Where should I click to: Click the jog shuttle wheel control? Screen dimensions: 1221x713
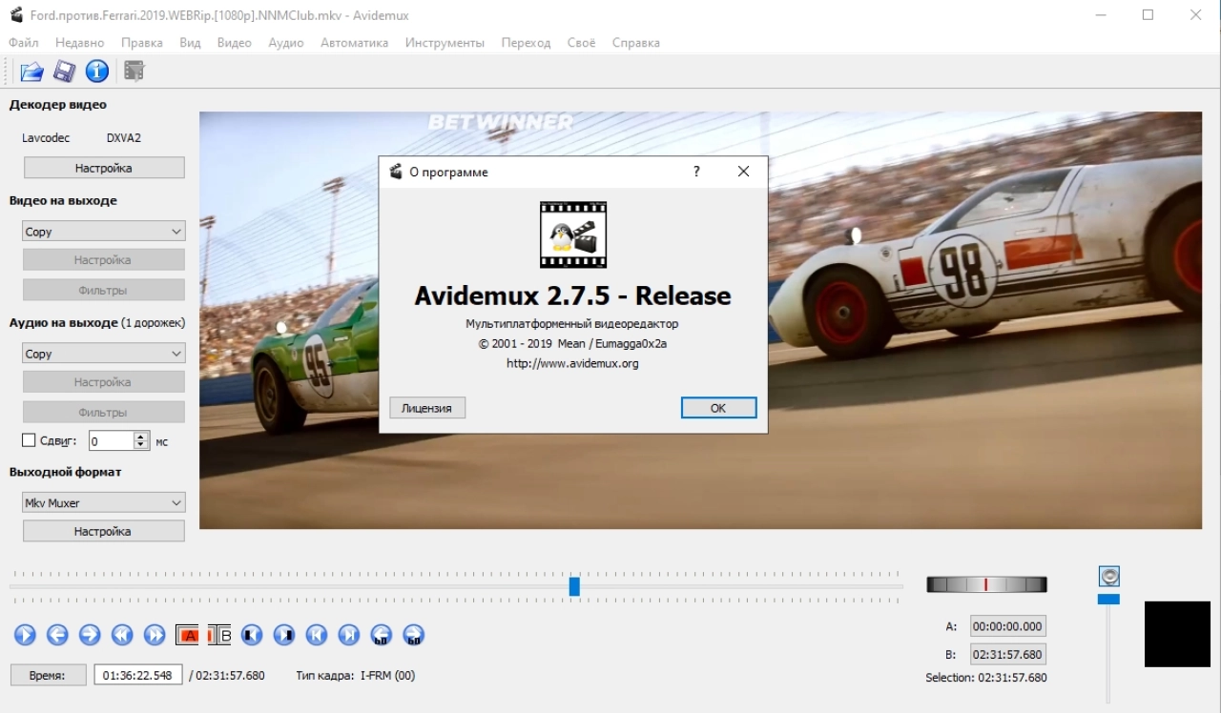[x=986, y=584]
